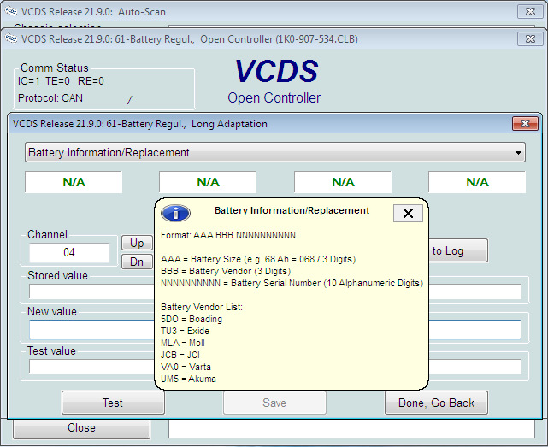
Task: Click the Battery Serial Number explanation line
Action: coord(292,283)
